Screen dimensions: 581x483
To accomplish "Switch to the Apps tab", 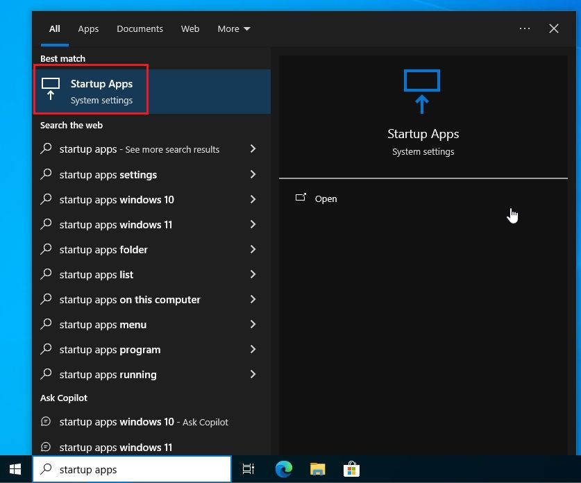I will coord(88,29).
